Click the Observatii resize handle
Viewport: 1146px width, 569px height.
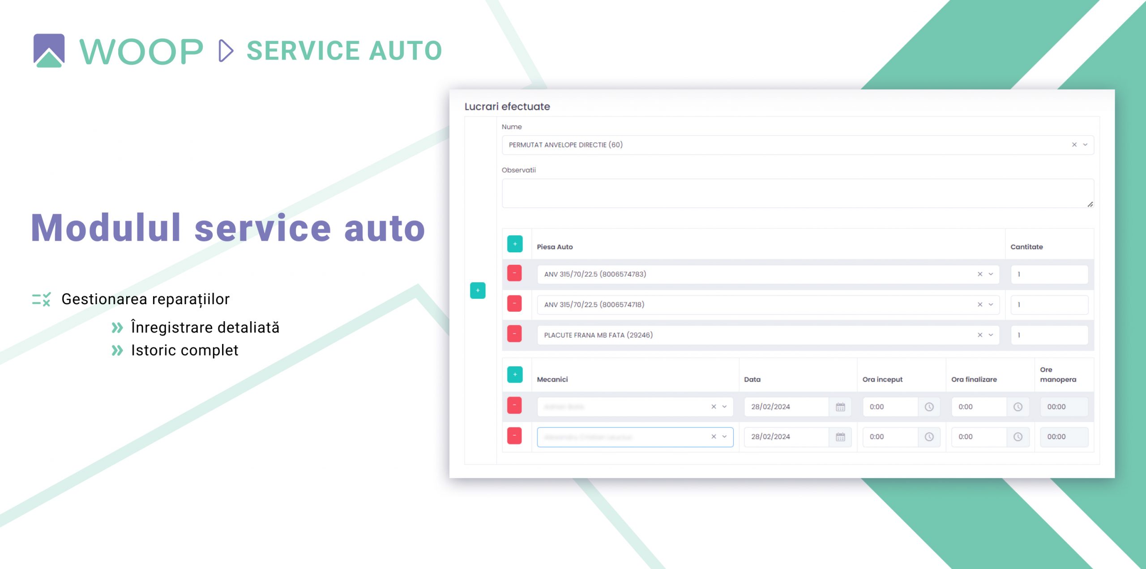pos(1090,204)
